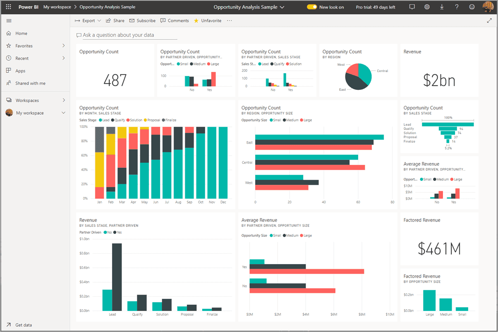The height and width of the screenshot is (332, 498).
Task: Open the help menu
Action: pos(456,7)
